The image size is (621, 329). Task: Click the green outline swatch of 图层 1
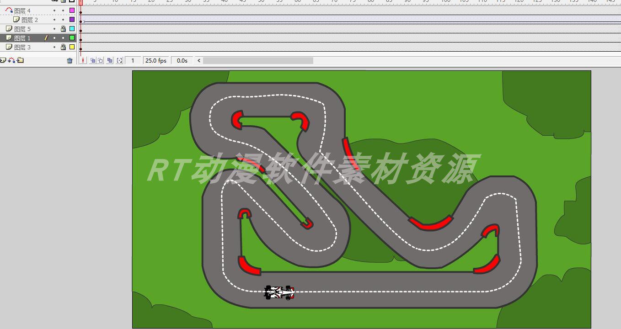point(72,37)
